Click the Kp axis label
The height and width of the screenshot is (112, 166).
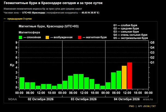pos(12,65)
